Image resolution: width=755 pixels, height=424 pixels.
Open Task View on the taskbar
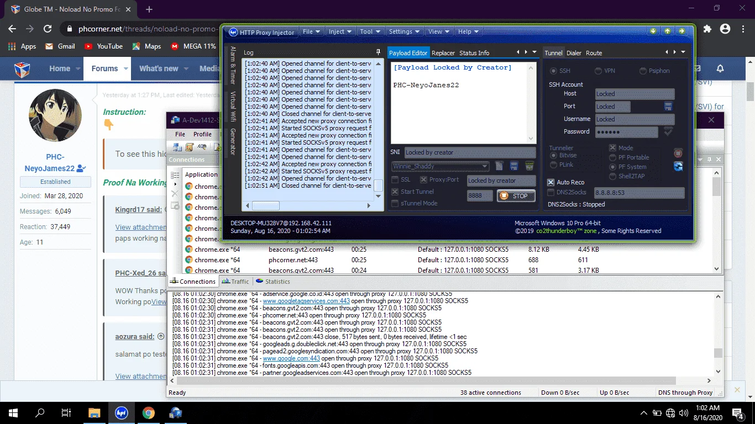tap(66, 412)
